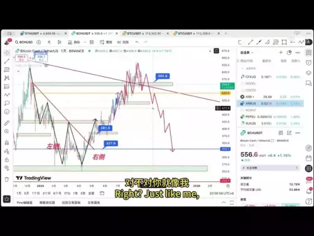Image resolution: width=314 pixels, height=236 pixels.
Task: Open the alerts clock icon in right sidebar
Action: [308, 62]
